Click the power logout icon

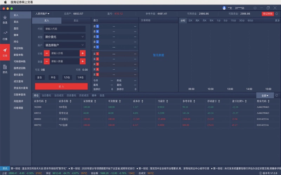point(255,8)
